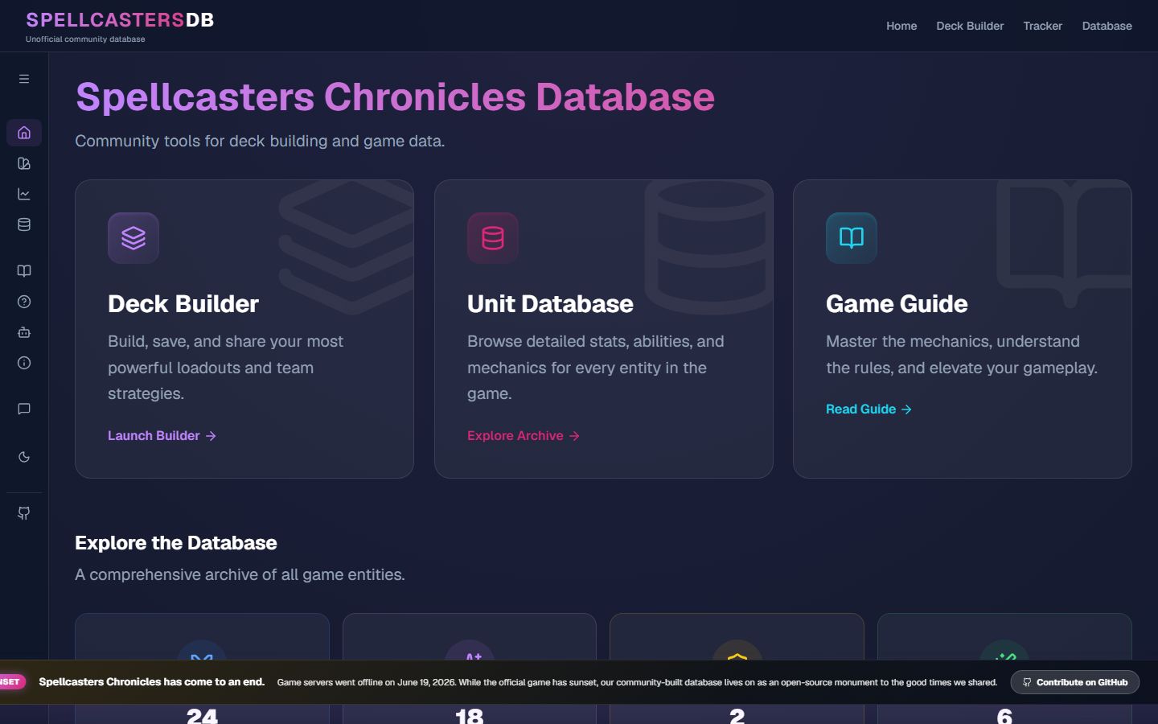Click the pink database icon on Unit Database card
The width and height of the screenshot is (1158, 724).
[493, 238]
